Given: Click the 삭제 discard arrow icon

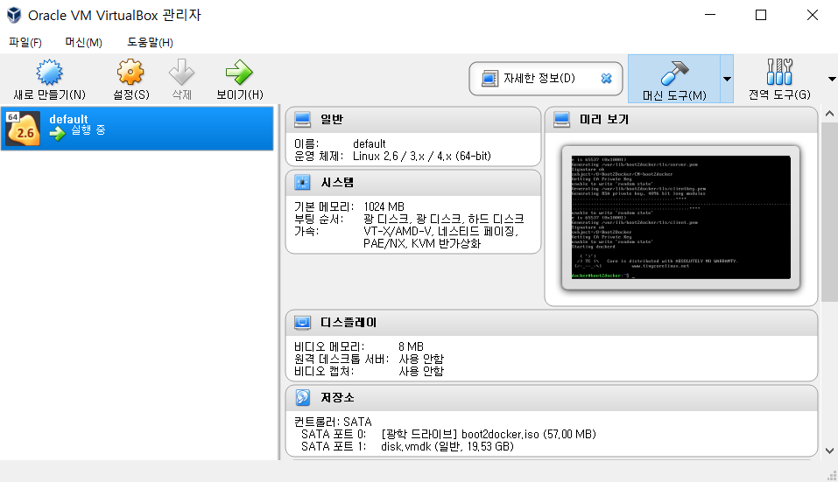Looking at the screenshot, I should click(182, 73).
